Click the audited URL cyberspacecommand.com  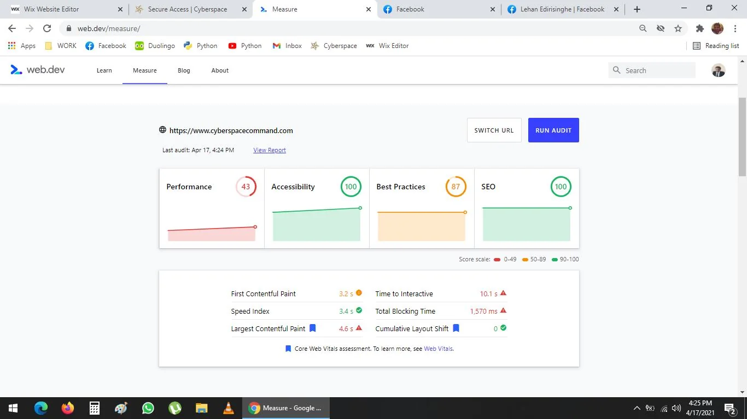pos(231,130)
